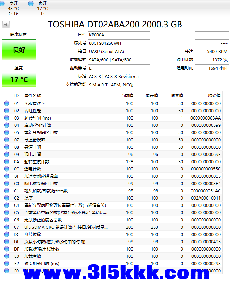The image size is (230, 281).
Task: Click the green 良好 health status button
Action: (x=19, y=50)
